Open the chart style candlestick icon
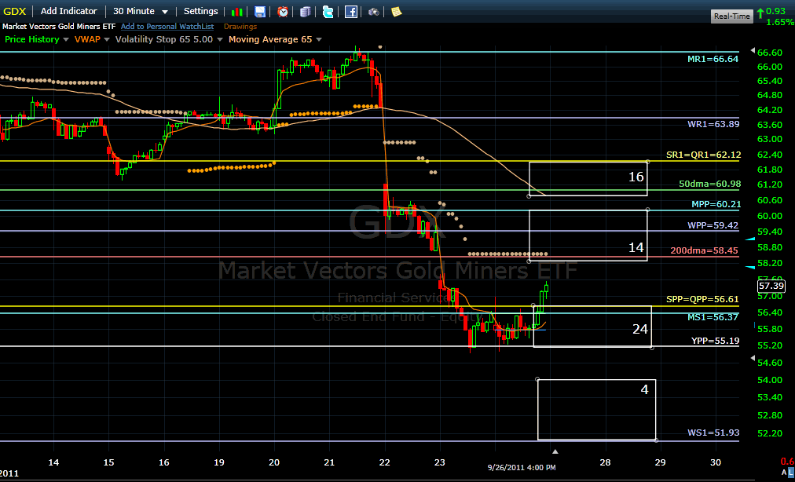Viewport: 795px width, 482px height. coord(236,12)
